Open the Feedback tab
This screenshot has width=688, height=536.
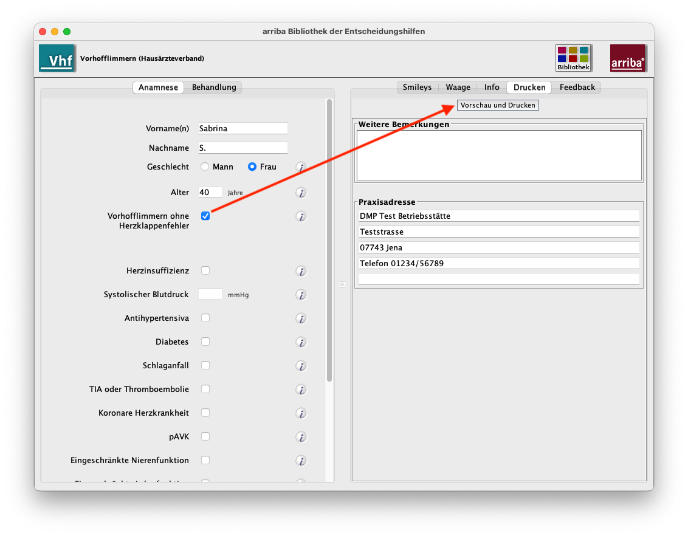tap(577, 88)
